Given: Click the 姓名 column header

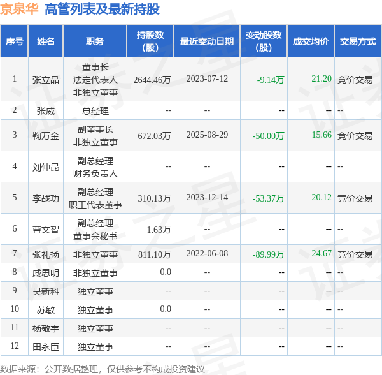Looking at the screenshot, I should (x=46, y=41).
